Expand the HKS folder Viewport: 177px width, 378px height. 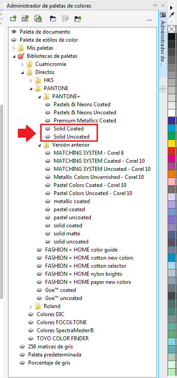[x=31, y=81]
